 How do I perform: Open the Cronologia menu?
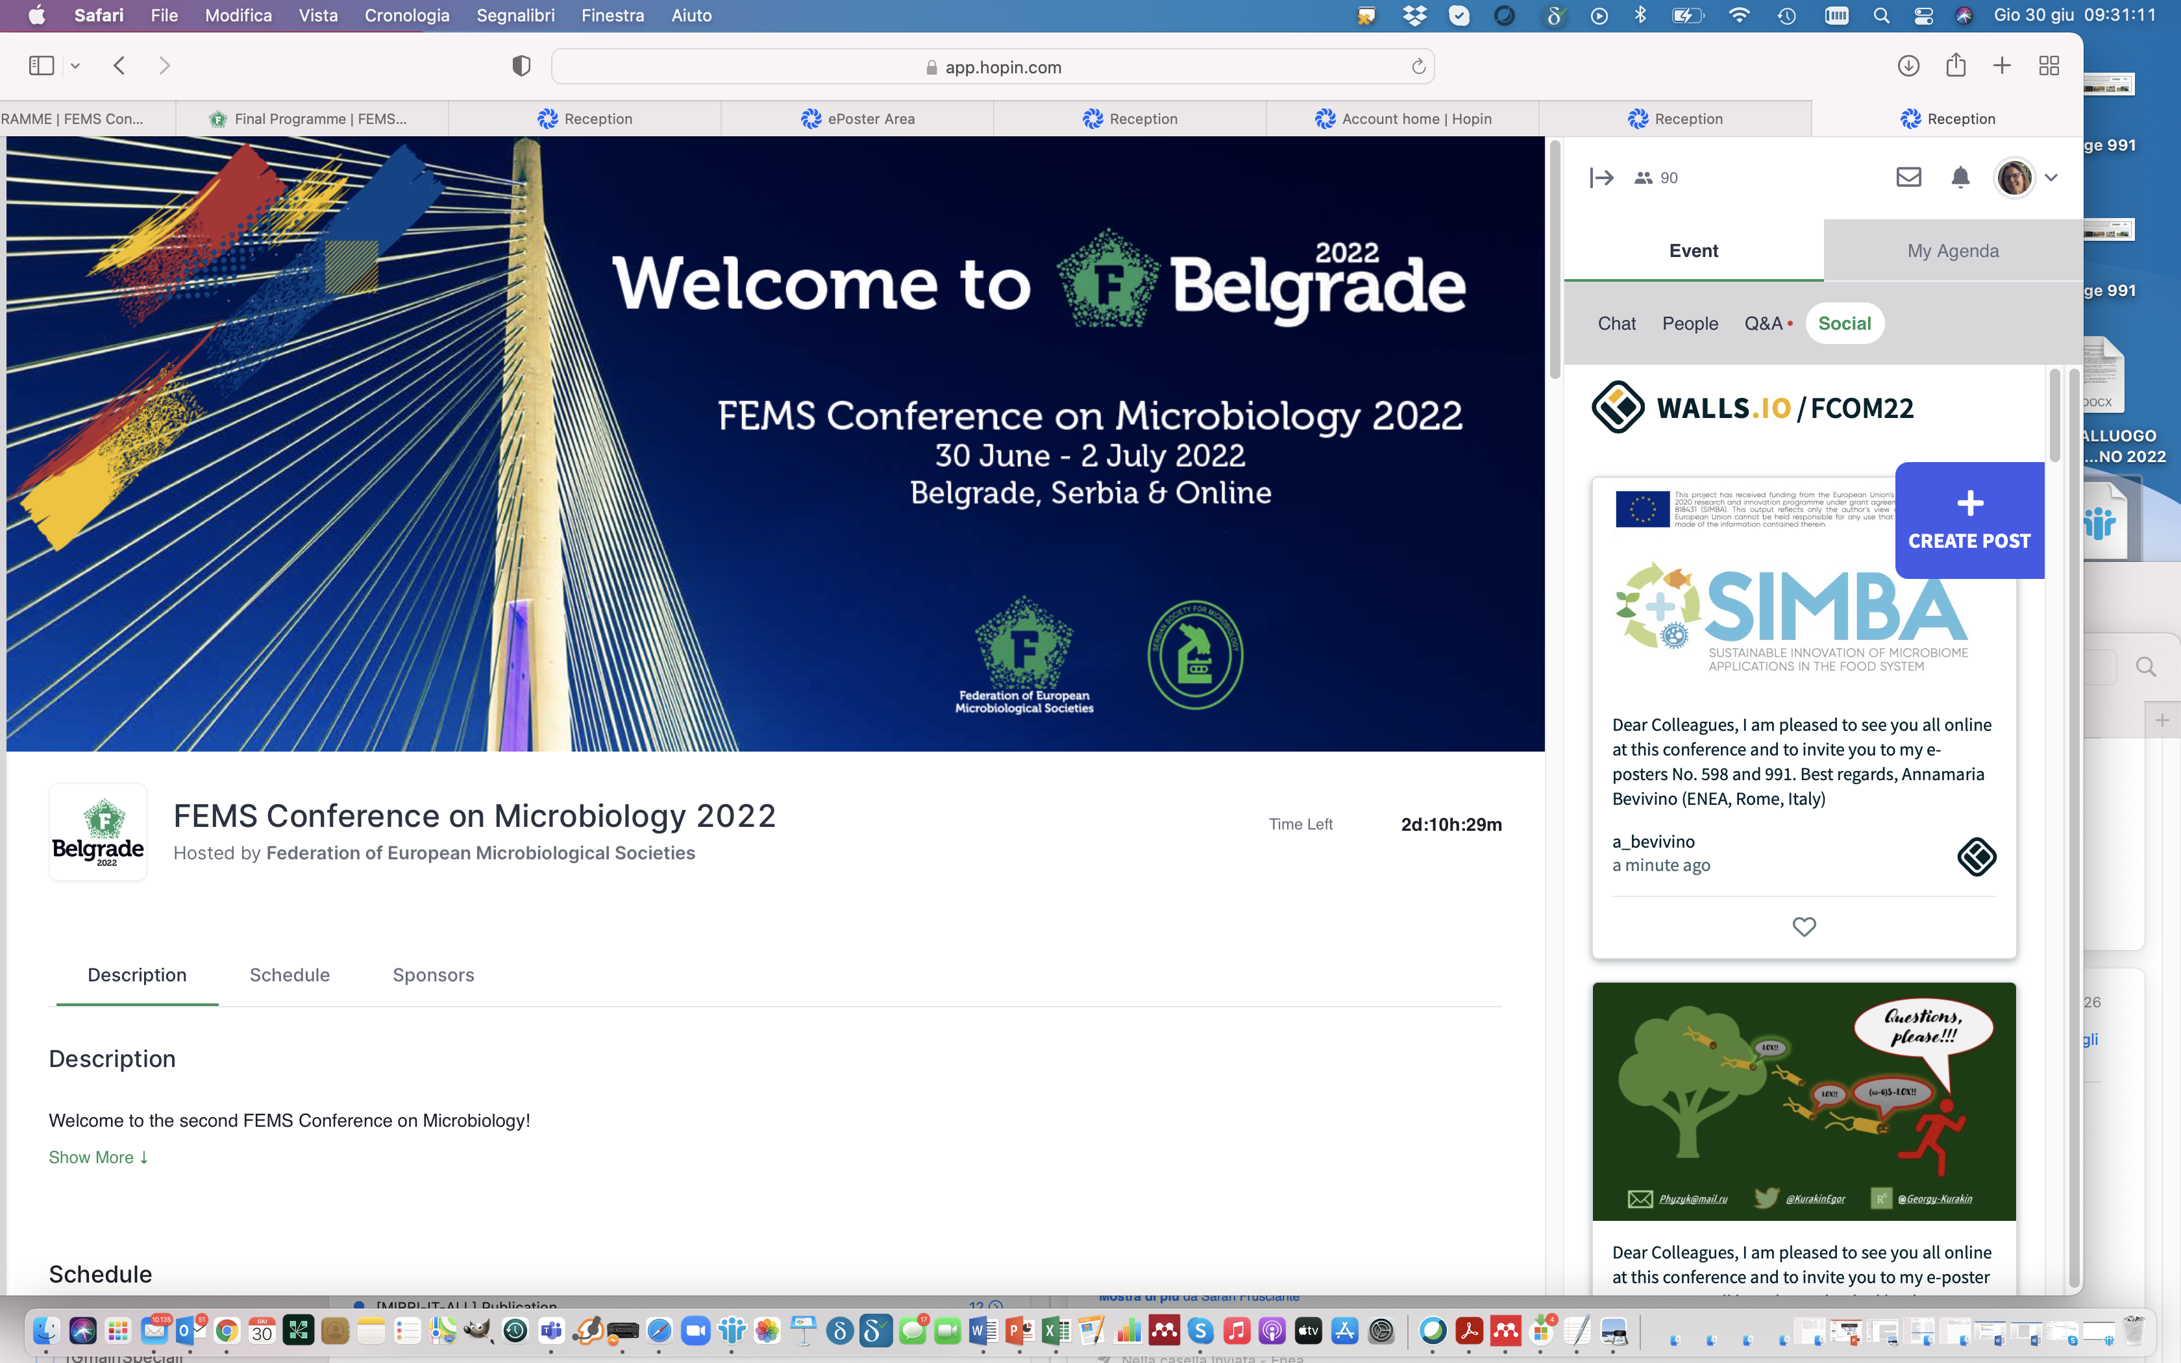click(x=406, y=16)
